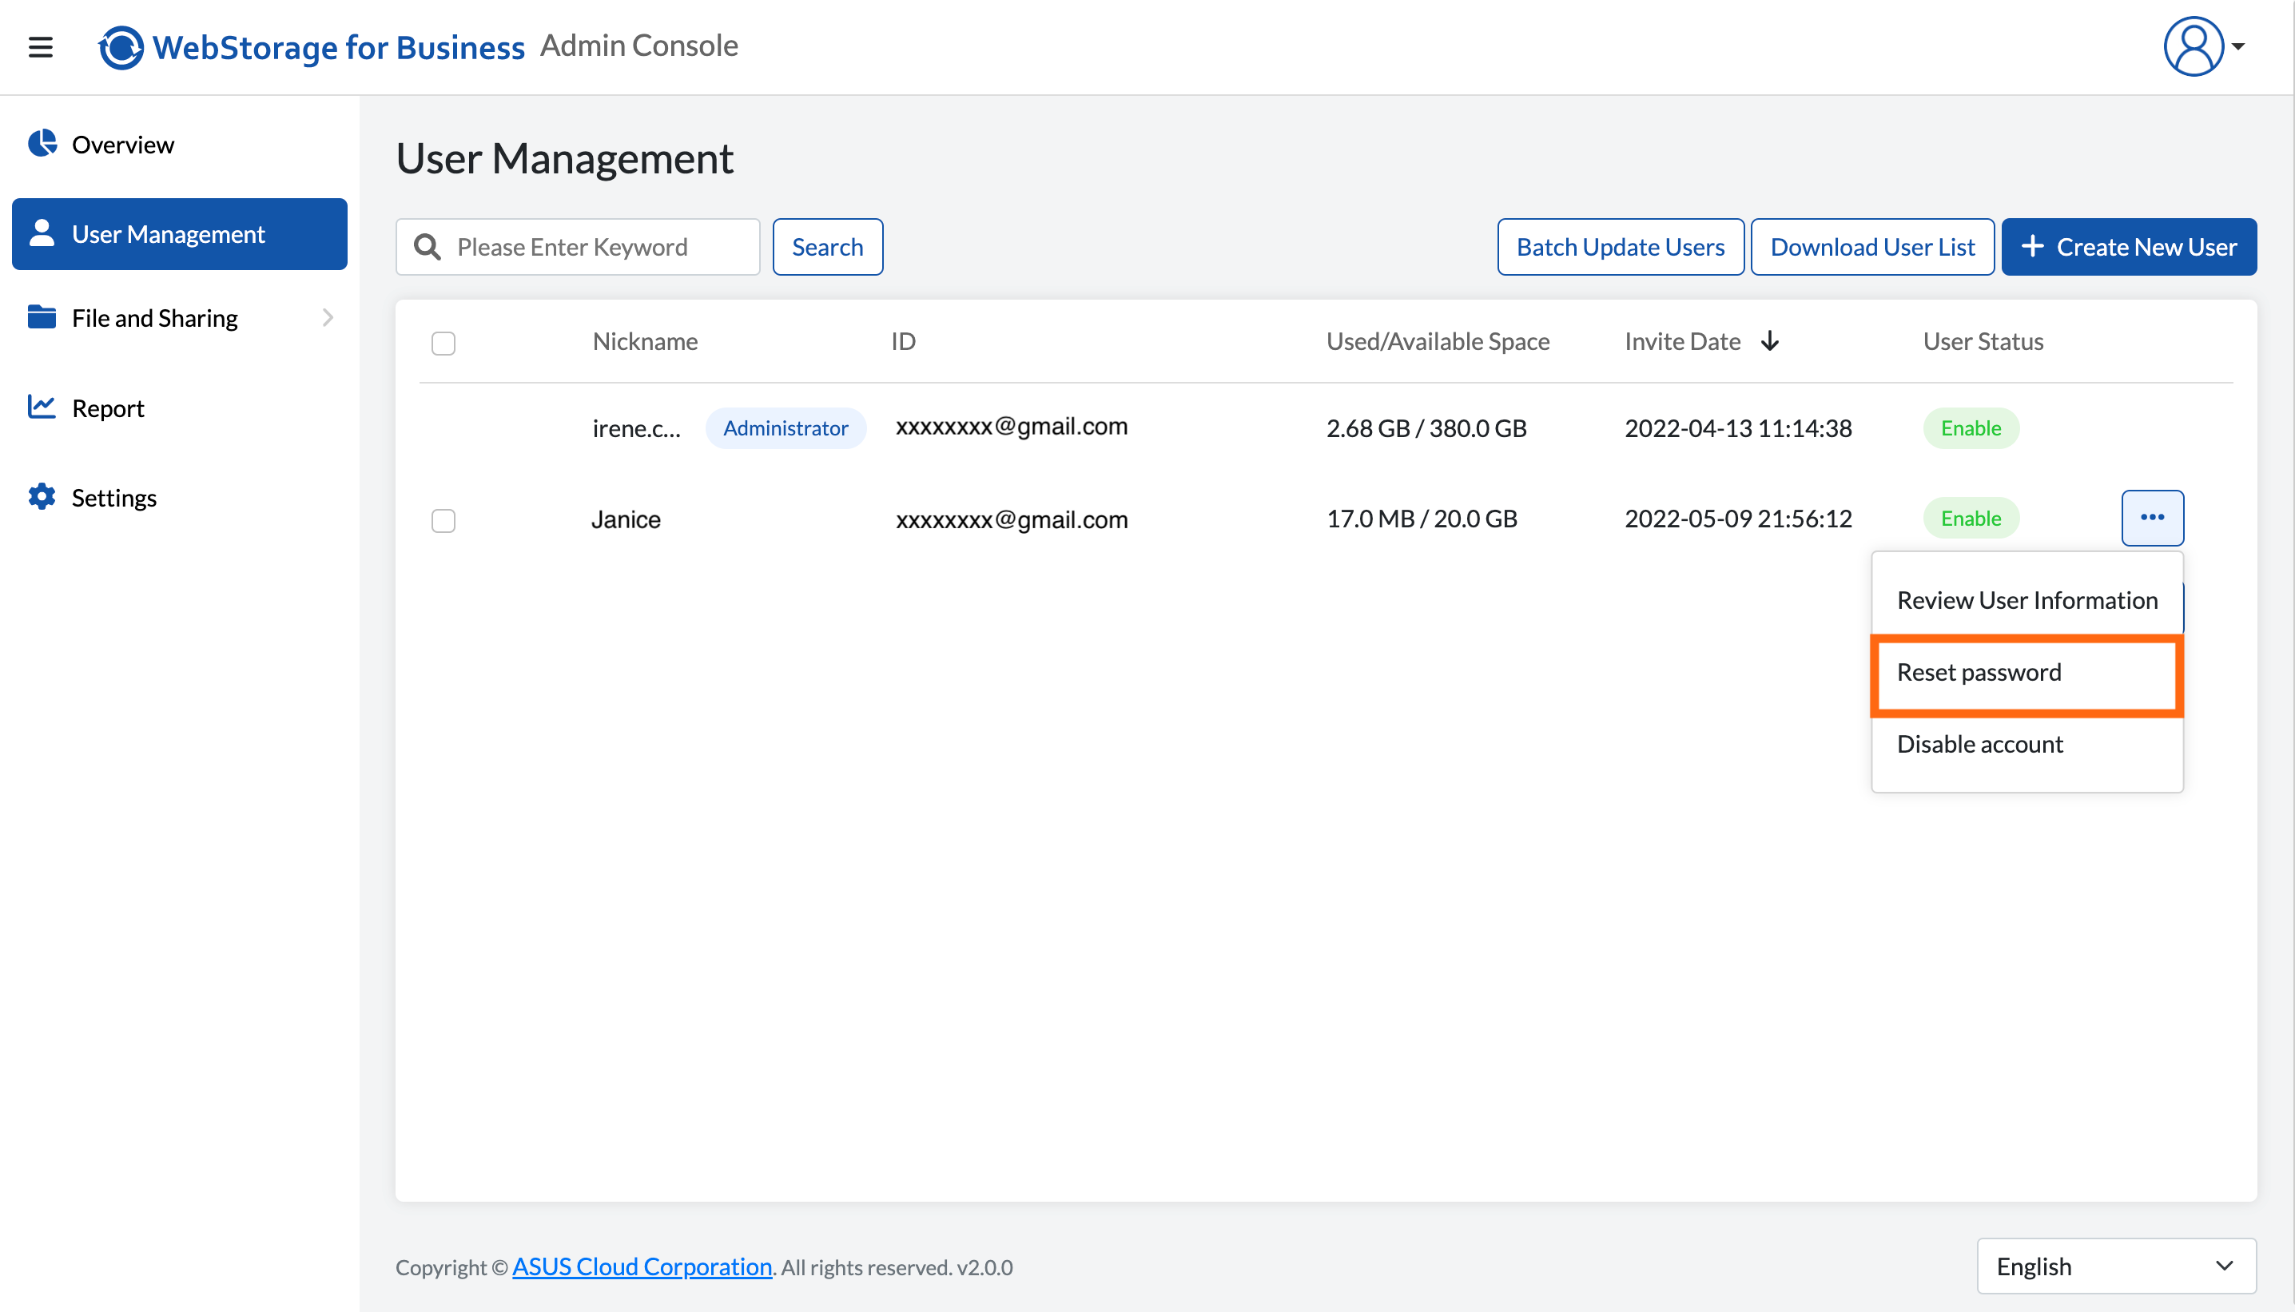The image size is (2295, 1312).
Task: Click the WebStorage for Business logo
Action: (x=311, y=47)
